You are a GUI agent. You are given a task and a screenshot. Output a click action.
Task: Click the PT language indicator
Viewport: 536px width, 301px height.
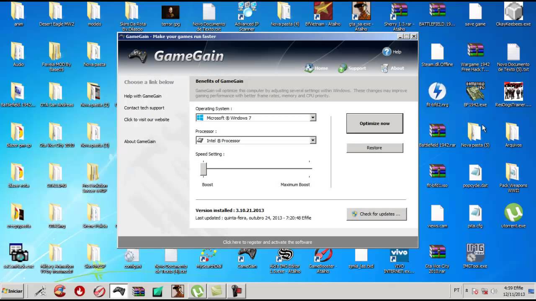click(x=456, y=290)
